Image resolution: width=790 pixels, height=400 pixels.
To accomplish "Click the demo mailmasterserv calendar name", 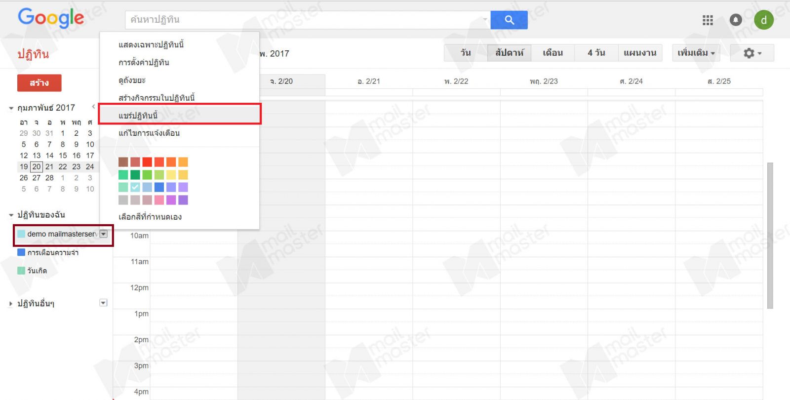I will click(x=62, y=234).
